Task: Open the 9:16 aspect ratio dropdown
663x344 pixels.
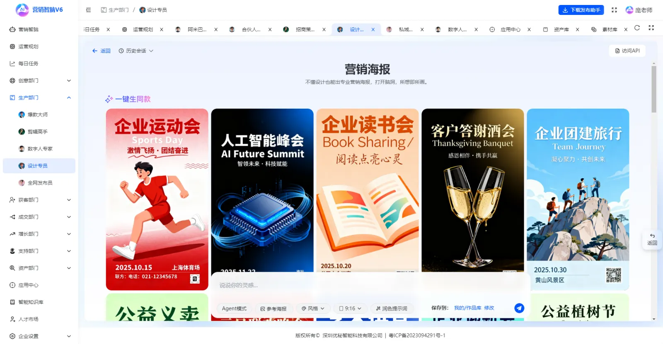Action: tap(350, 308)
